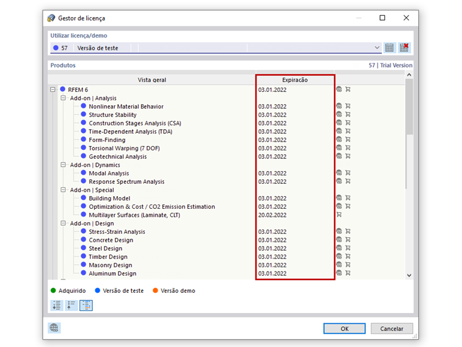This screenshot has width=462, height=347.
Task: Select the Building Model tree item
Action: tap(109, 198)
